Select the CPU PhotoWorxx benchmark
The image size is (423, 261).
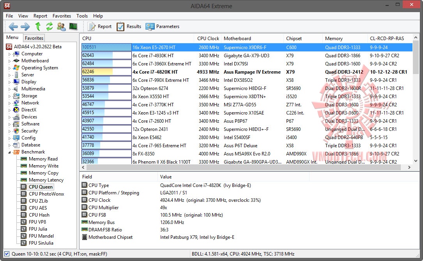(x=46, y=194)
